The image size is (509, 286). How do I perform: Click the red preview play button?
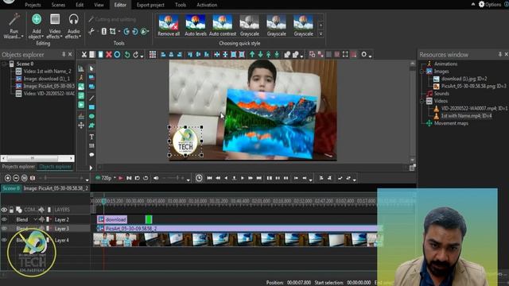point(120,178)
